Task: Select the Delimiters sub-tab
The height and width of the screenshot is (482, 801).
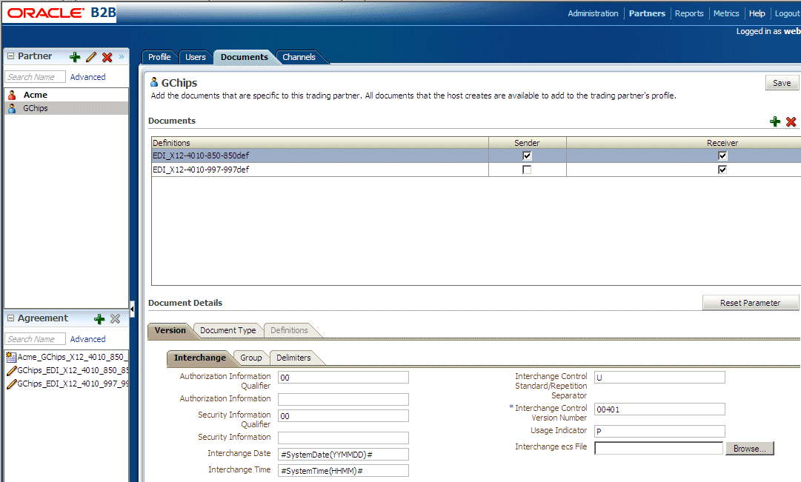Action: tap(293, 358)
